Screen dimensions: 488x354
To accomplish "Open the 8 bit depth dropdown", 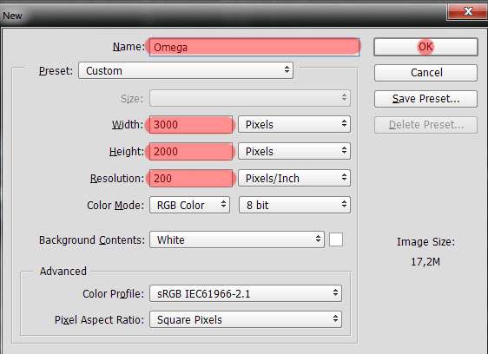I will pos(294,205).
